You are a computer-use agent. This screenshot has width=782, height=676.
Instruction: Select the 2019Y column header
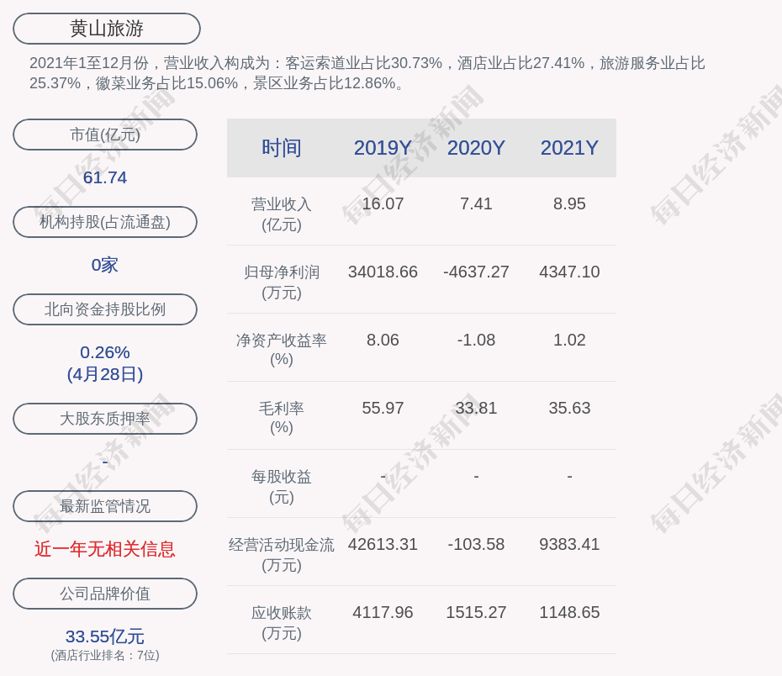383,148
